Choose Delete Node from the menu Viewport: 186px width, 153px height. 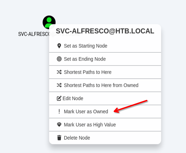pyautogui.click(x=105, y=138)
